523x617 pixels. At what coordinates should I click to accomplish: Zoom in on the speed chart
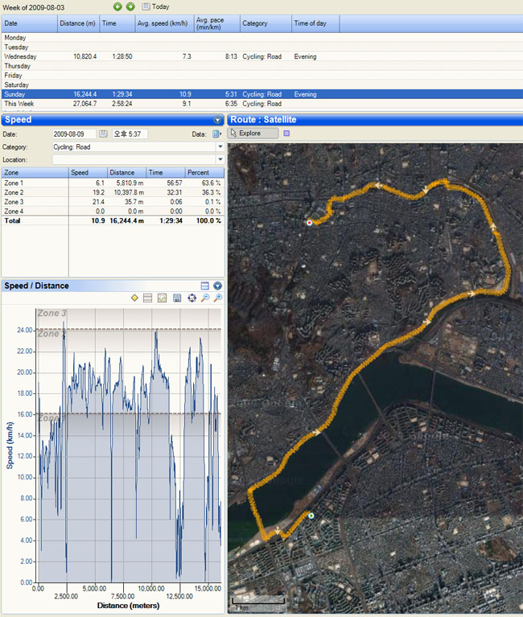(218, 298)
